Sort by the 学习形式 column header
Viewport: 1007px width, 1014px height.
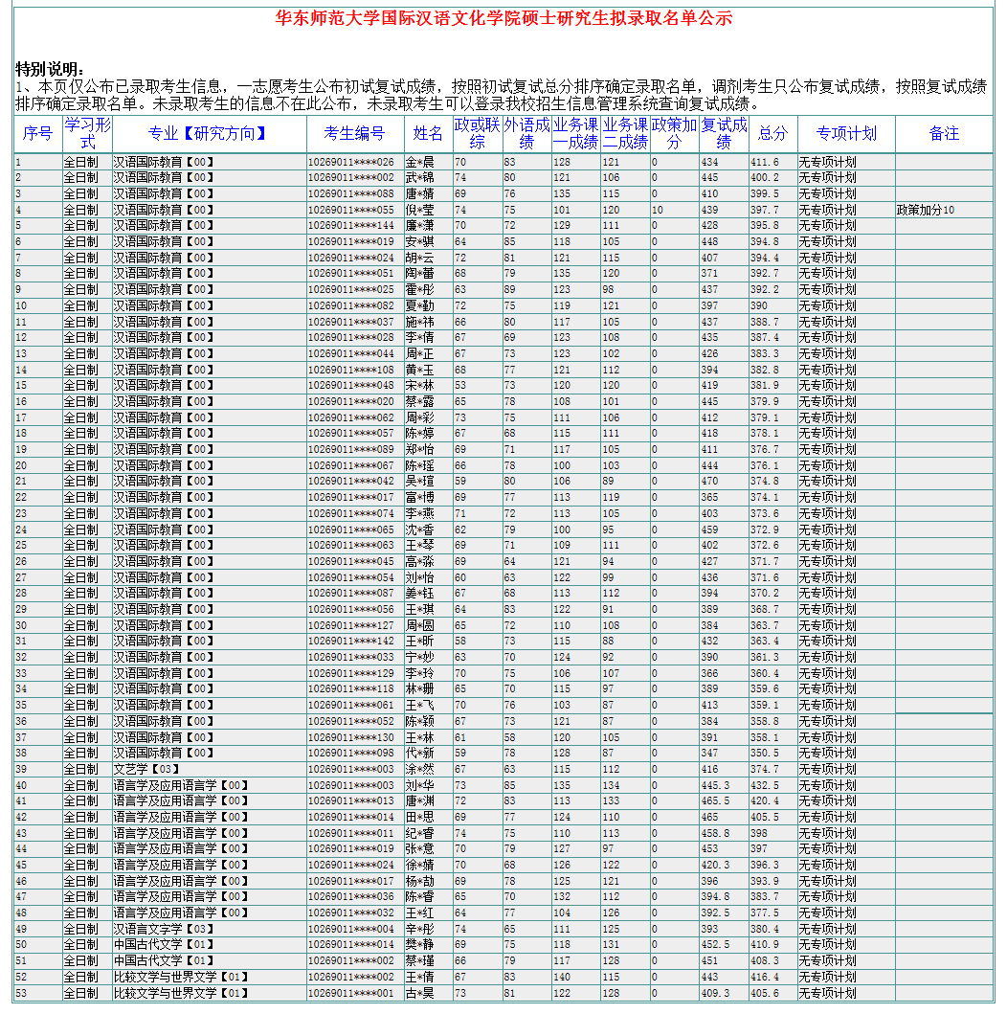pos(87,134)
